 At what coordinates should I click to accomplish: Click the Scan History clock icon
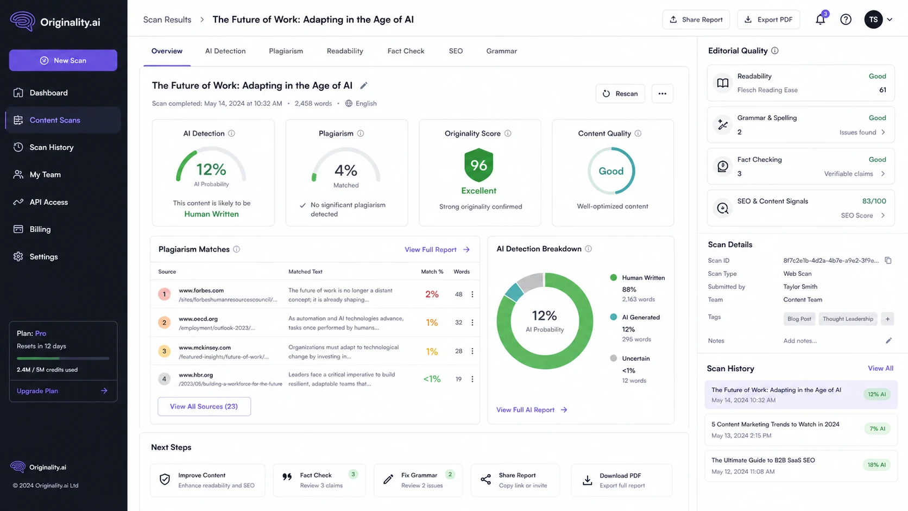pos(18,147)
